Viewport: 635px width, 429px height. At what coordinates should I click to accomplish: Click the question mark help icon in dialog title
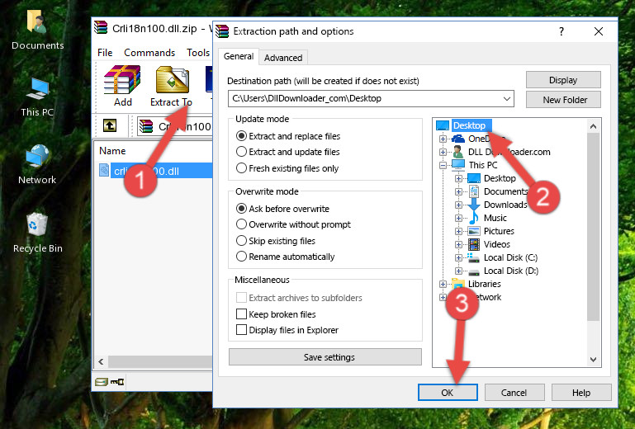pos(562,31)
